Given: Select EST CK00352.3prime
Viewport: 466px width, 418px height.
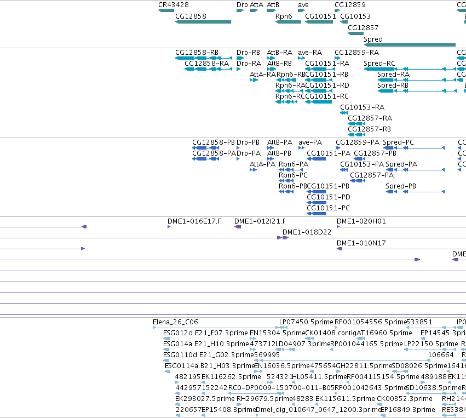Looking at the screenshot, I should [379, 404].
